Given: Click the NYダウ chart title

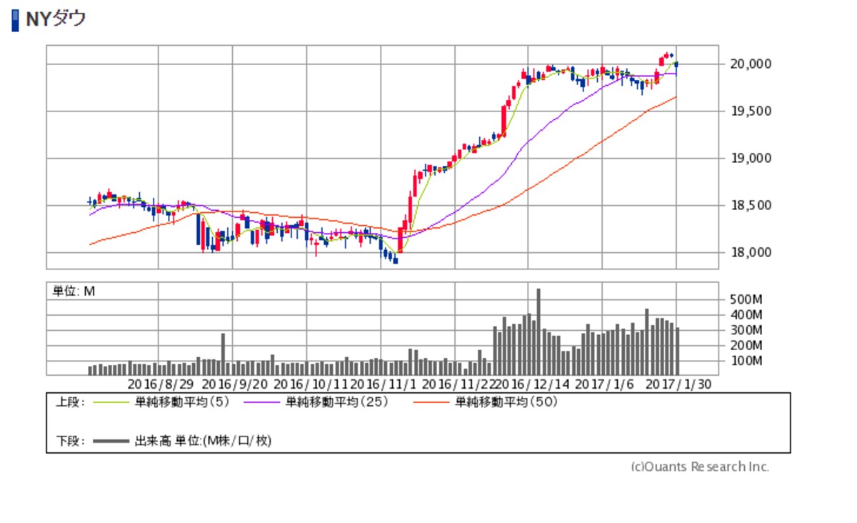Looking at the screenshot, I should [56, 19].
